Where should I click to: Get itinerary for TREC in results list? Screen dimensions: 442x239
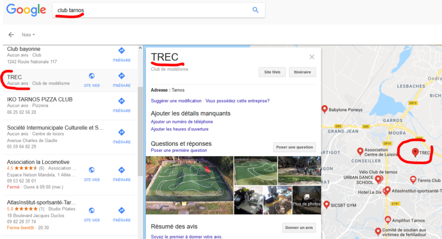[122, 79]
